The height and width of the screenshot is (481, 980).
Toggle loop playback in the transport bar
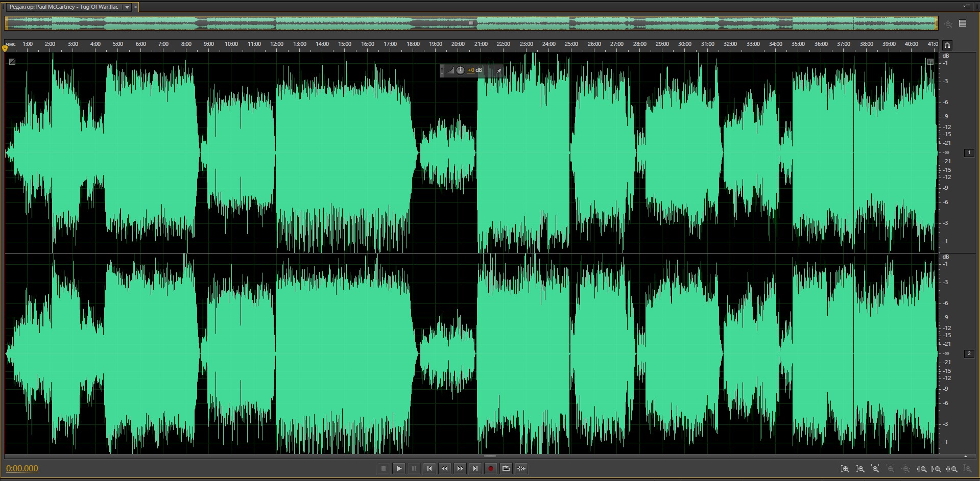506,469
